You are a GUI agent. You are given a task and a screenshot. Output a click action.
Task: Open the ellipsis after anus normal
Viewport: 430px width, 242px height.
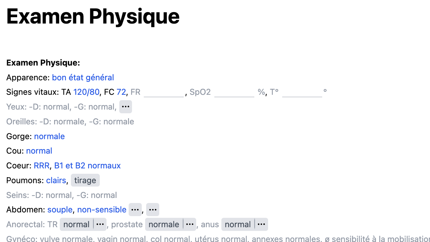click(x=261, y=224)
